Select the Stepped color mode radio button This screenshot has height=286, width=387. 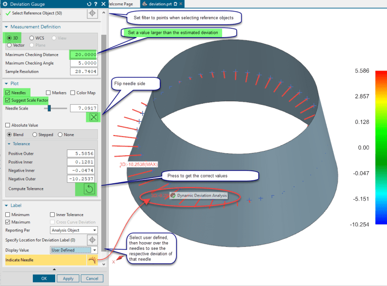pyautogui.click(x=34, y=135)
